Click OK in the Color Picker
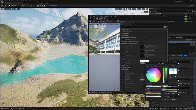 [165, 100]
